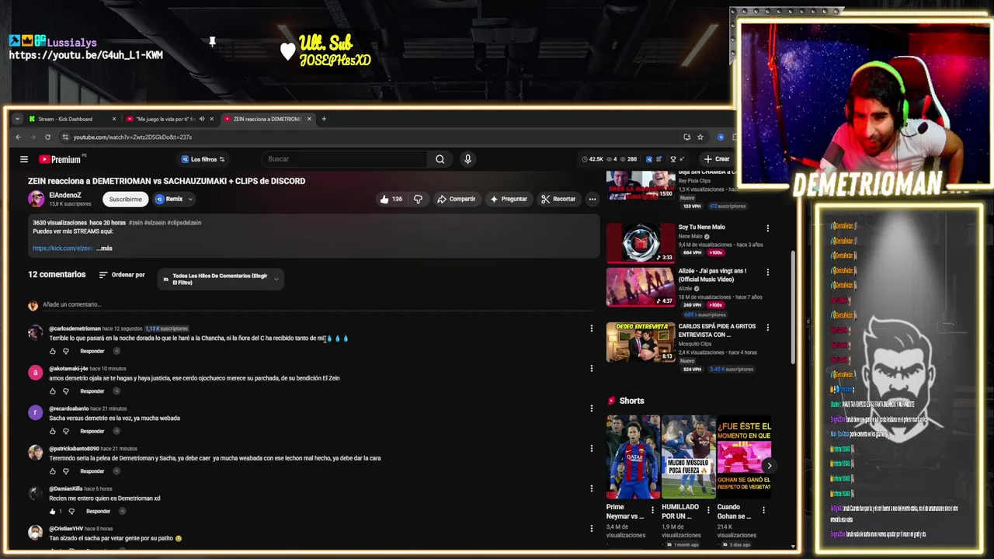The height and width of the screenshot is (559, 994).
Task: Click the YouTube page vertical scrollbar
Action: (x=793, y=307)
